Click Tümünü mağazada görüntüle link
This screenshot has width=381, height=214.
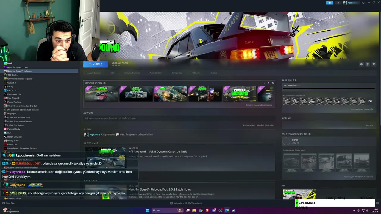click(259, 105)
